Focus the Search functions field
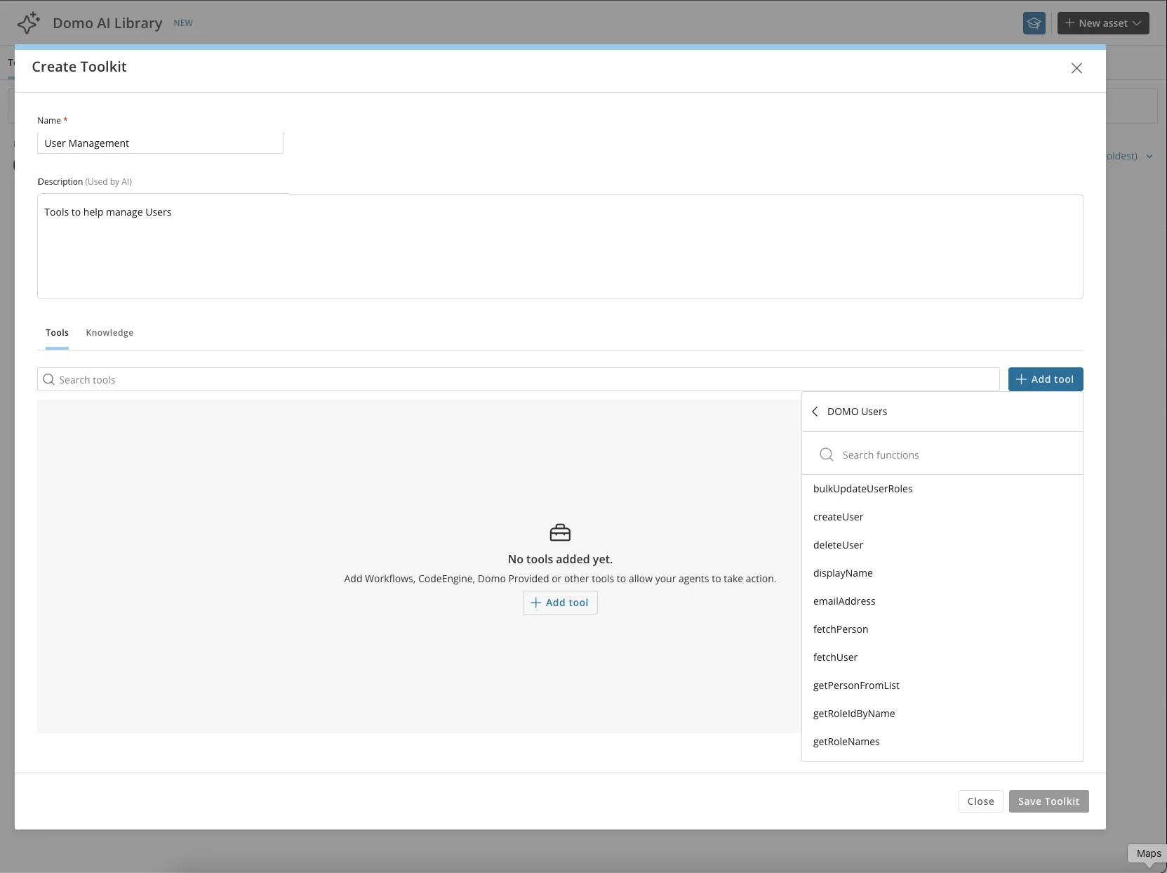Screen dimensions: 1167x873 (942, 454)
